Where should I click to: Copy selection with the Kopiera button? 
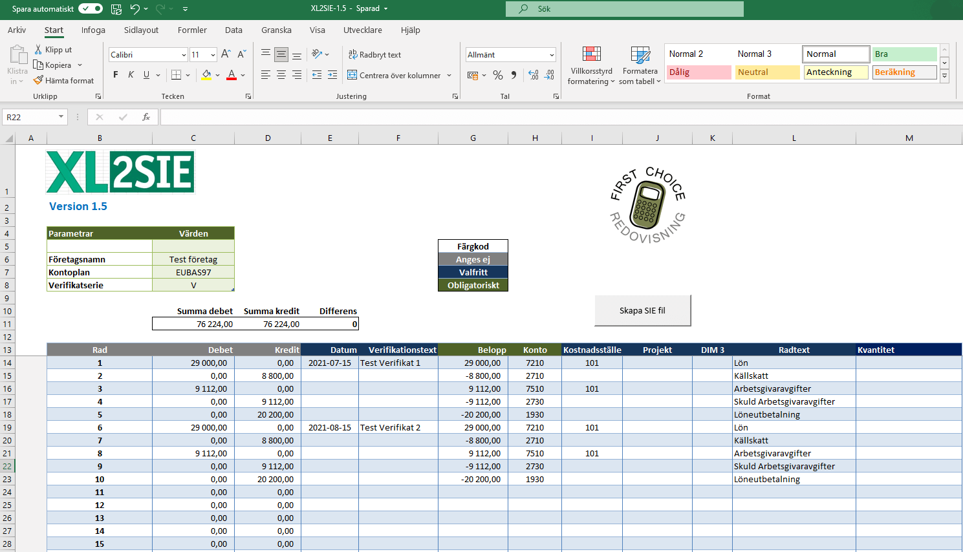click(53, 65)
